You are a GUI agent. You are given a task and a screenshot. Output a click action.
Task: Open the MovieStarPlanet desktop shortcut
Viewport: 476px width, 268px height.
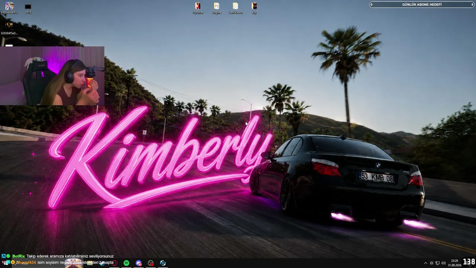9,8
